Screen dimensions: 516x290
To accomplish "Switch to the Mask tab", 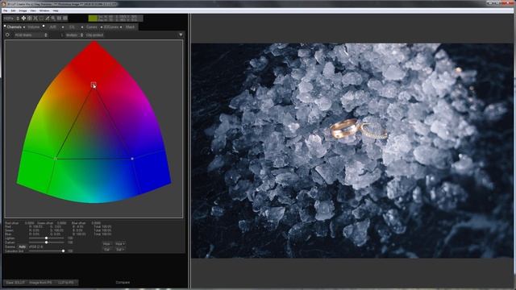I will 131,27.
